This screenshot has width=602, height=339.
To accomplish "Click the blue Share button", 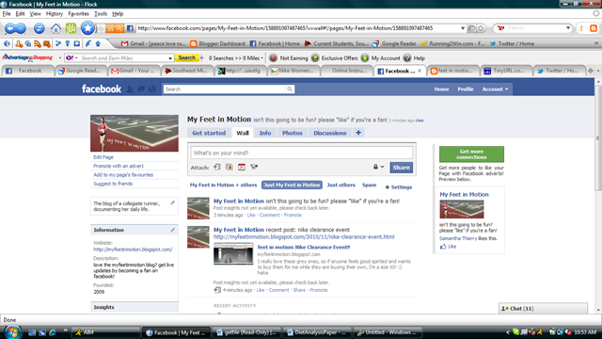I will (402, 168).
